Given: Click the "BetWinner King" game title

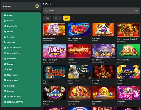Looking at the screenshot, I should coord(49,38).
